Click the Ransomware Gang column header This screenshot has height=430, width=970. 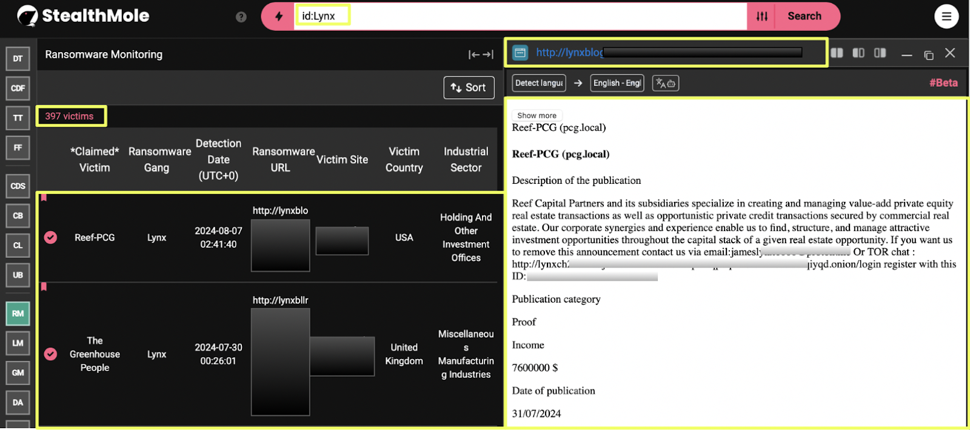[x=159, y=160]
